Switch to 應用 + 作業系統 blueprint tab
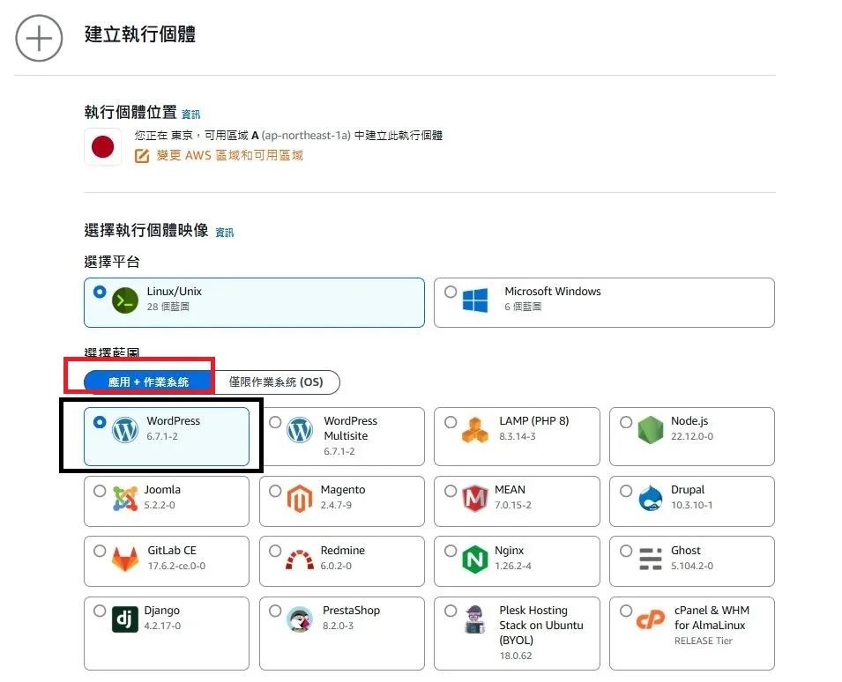 click(149, 382)
